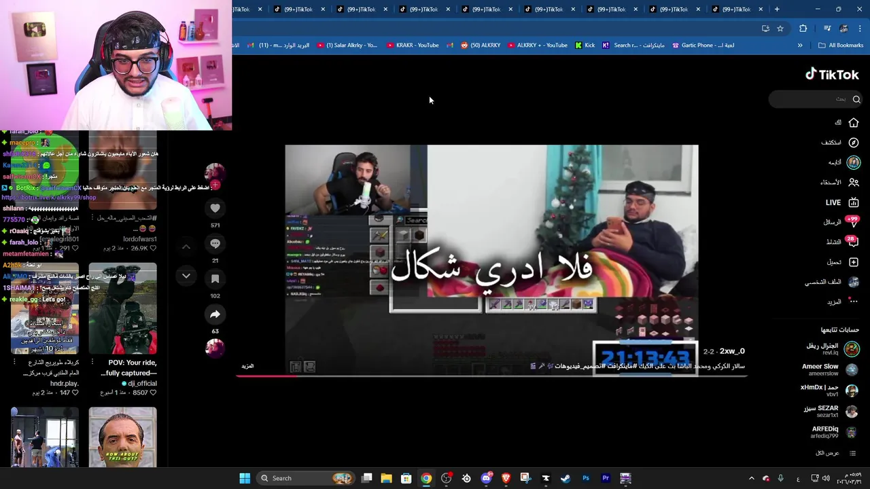The image size is (870, 489).
Task: Open the Chrome profile avatar
Action: click(x=843, y=29)
